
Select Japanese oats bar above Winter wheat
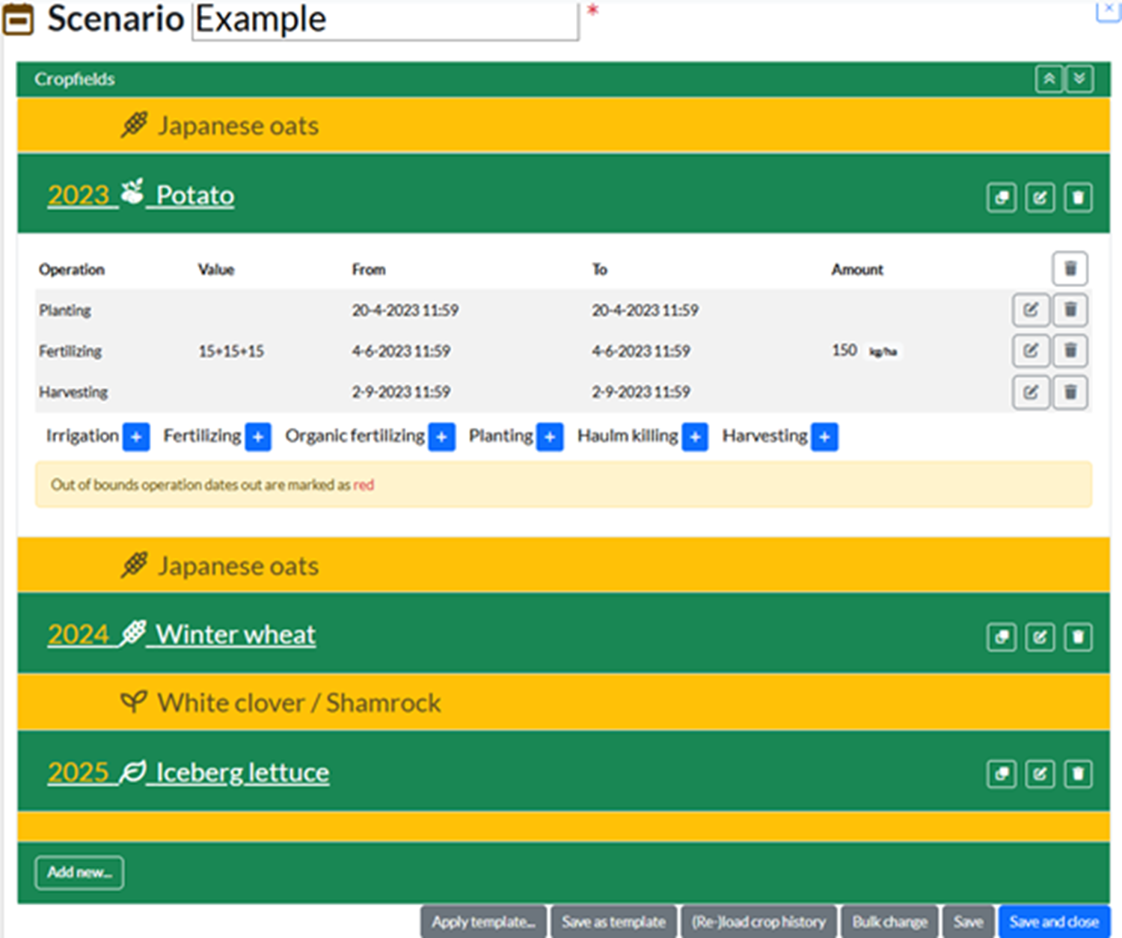pos(563,565)
